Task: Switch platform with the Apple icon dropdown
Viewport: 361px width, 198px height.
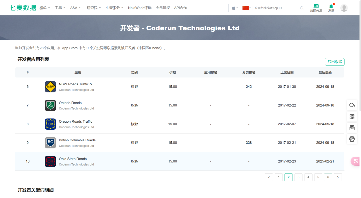Action: (235, 8)
